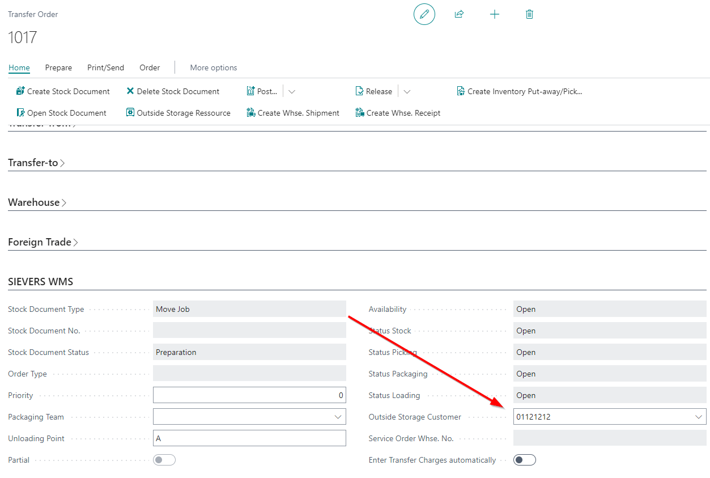The width and height of the screenshot is (710, 478).
Task: Click the Unloading Point input field
Action: coord(249,438)
